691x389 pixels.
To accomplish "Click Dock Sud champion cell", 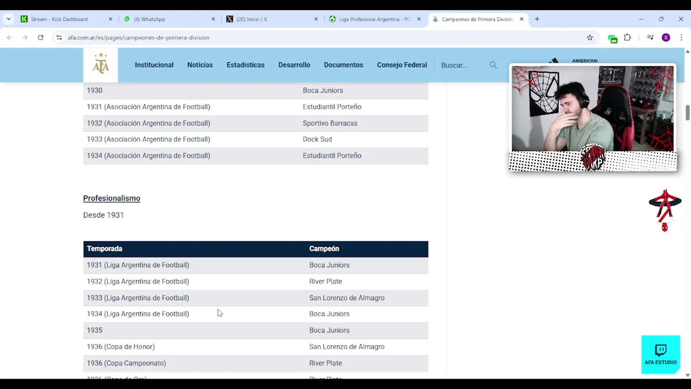I will (317, 139).
